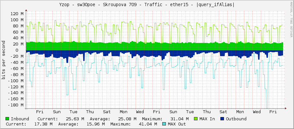Select the 'Inbound' legend label
The image size is (294, 129).
pos(20,119)
